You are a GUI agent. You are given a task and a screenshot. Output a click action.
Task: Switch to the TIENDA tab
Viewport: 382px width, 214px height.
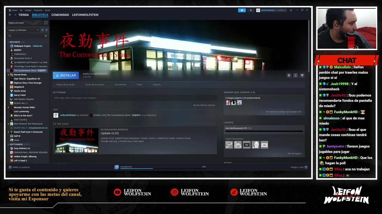24,15
